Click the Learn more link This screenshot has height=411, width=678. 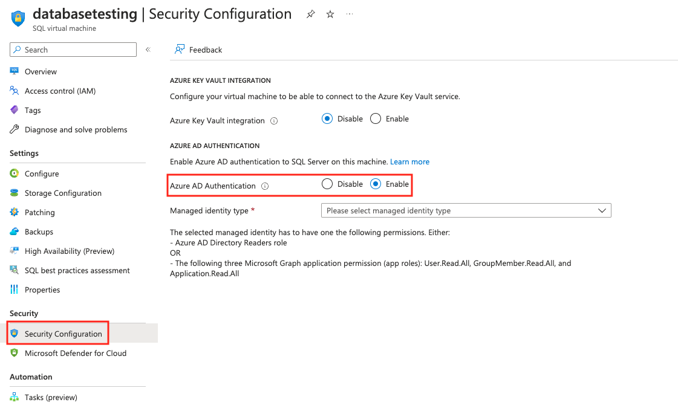pos(409,162)
